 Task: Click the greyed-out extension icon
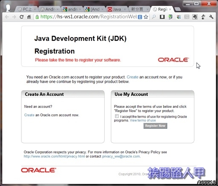(x=186, y=17)
